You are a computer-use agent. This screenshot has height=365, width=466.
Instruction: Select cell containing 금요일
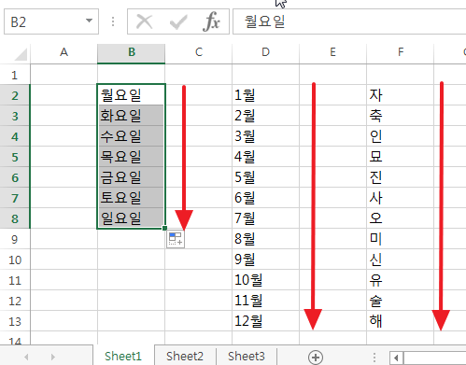[132, 177]
